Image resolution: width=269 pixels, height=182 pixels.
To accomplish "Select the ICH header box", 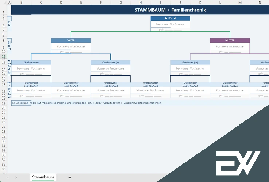I will click(170, 18).
